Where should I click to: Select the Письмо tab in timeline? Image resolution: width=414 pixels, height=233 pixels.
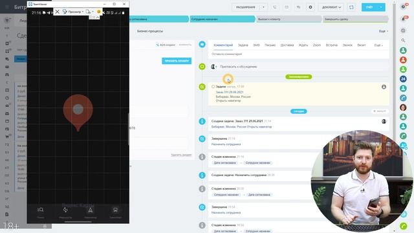270,45
